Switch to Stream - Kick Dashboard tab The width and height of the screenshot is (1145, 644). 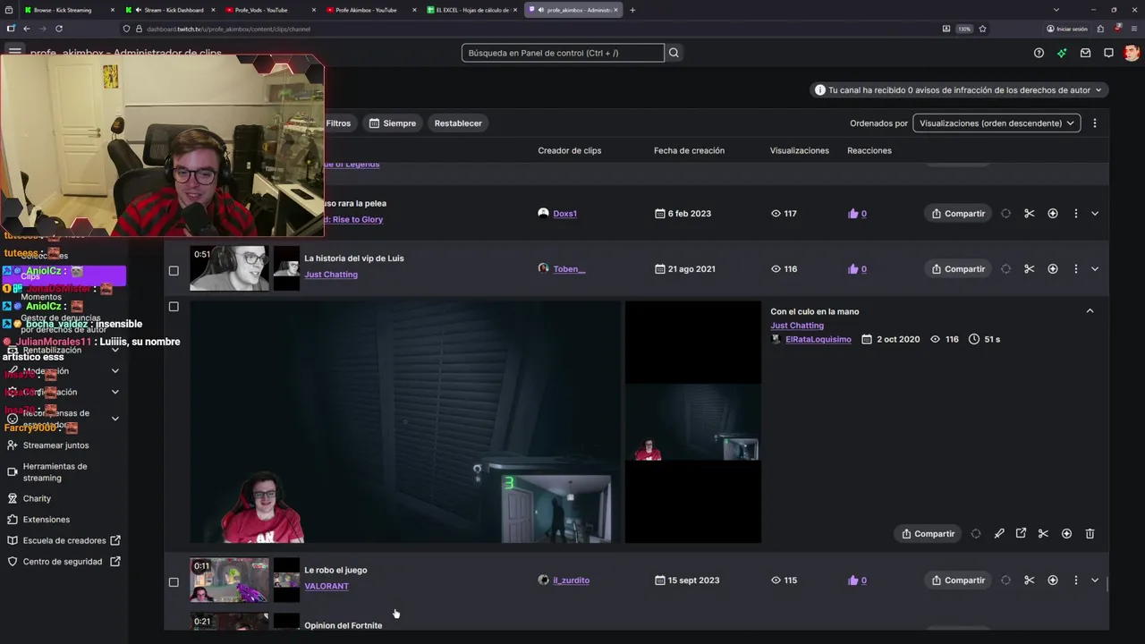click(169, 10)
